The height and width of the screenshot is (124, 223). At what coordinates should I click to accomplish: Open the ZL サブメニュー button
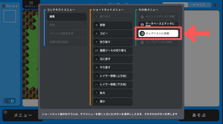click(31, 4)
